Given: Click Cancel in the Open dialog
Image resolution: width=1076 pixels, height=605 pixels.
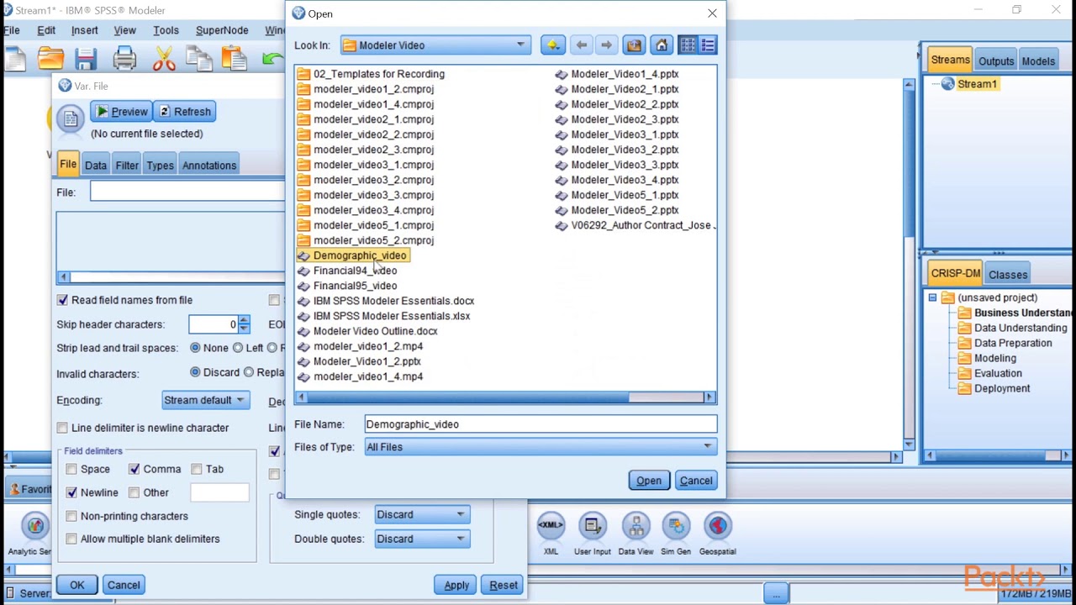Looking at the screenshot, I should click(696, 481).
